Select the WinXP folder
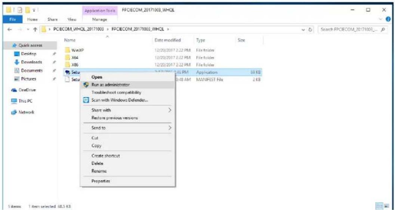This screenshot has height=210, width=395. pos(78,50)
